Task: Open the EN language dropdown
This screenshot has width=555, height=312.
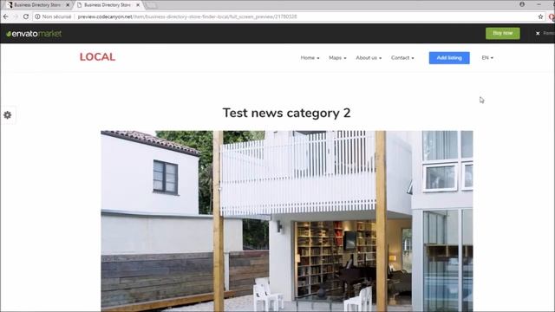Action: pos(487,58)
